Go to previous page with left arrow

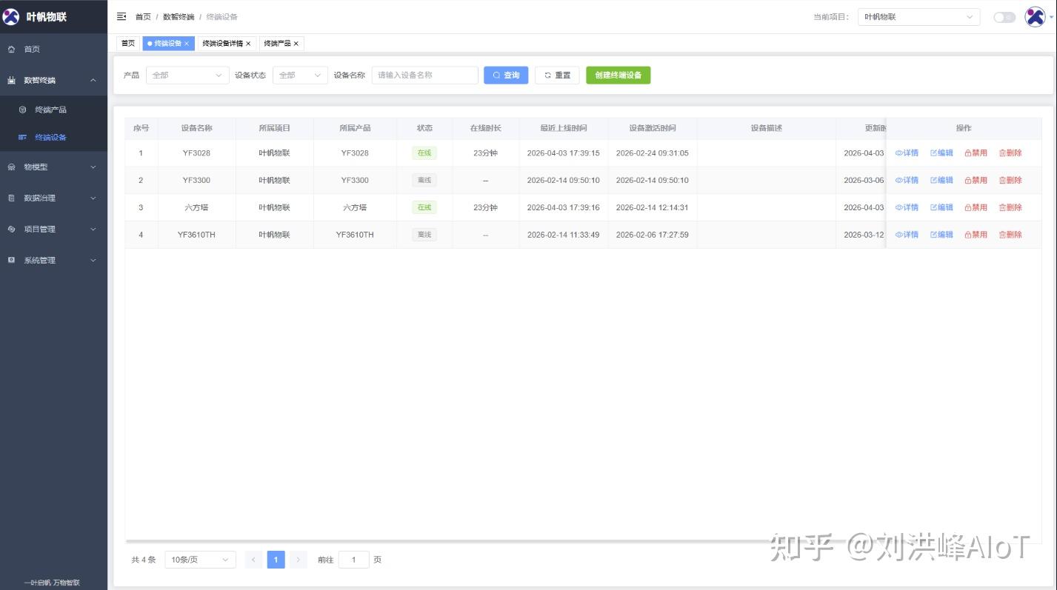click(253, 560)
